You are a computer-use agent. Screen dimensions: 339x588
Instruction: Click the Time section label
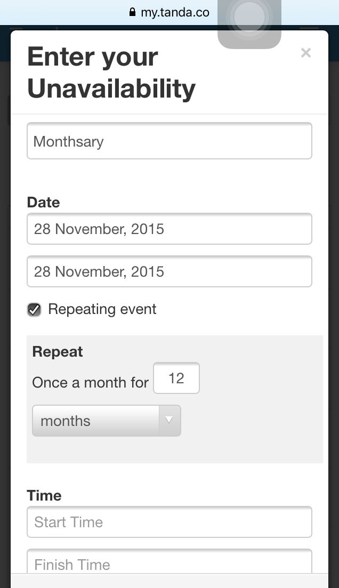(44, 496)
